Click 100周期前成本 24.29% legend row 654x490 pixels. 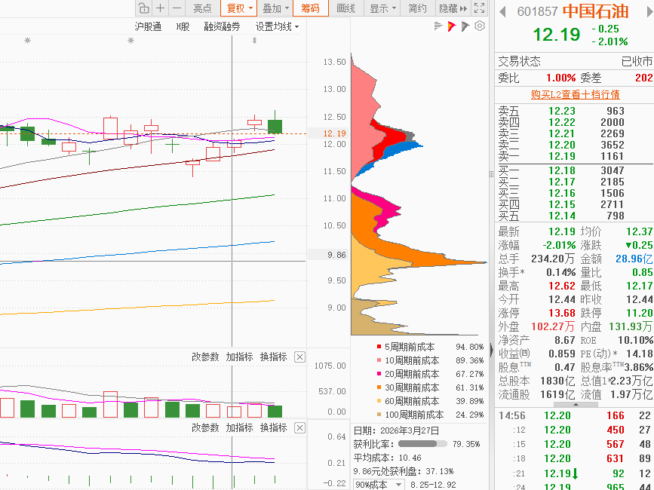pyautogui.click(x=430, y=415)
